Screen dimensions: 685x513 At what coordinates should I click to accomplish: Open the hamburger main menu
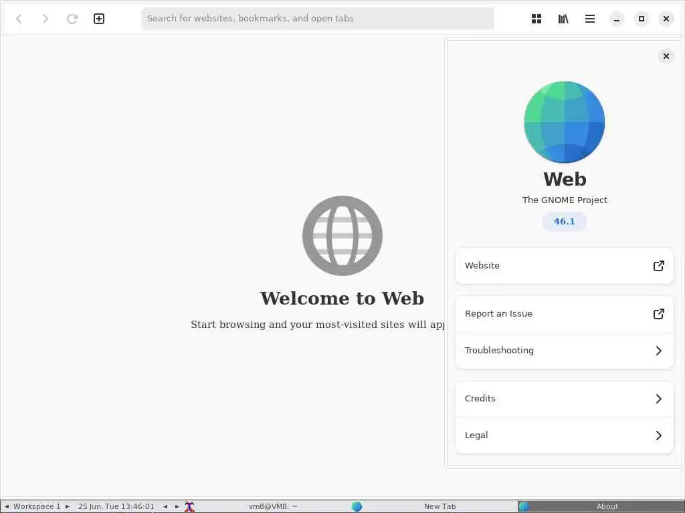click(x=590, y=19)
